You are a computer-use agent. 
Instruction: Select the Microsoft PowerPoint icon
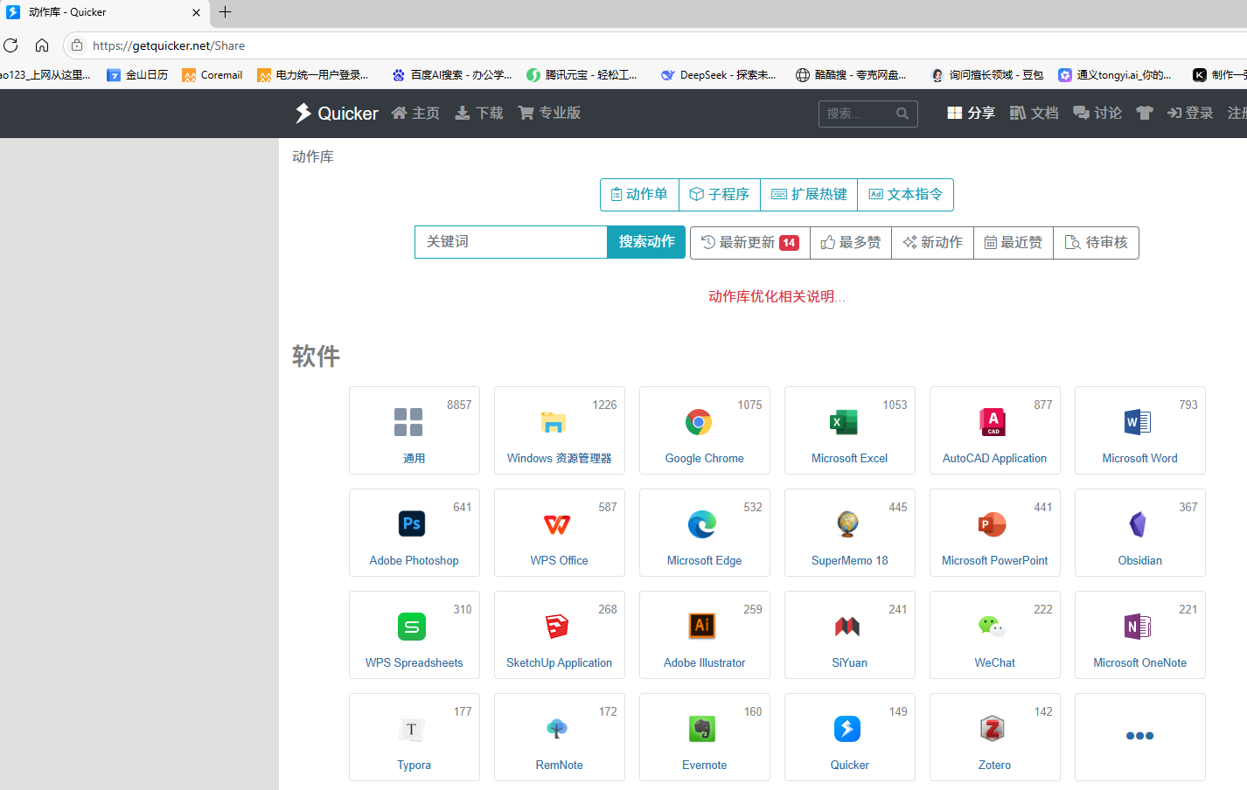993,524
